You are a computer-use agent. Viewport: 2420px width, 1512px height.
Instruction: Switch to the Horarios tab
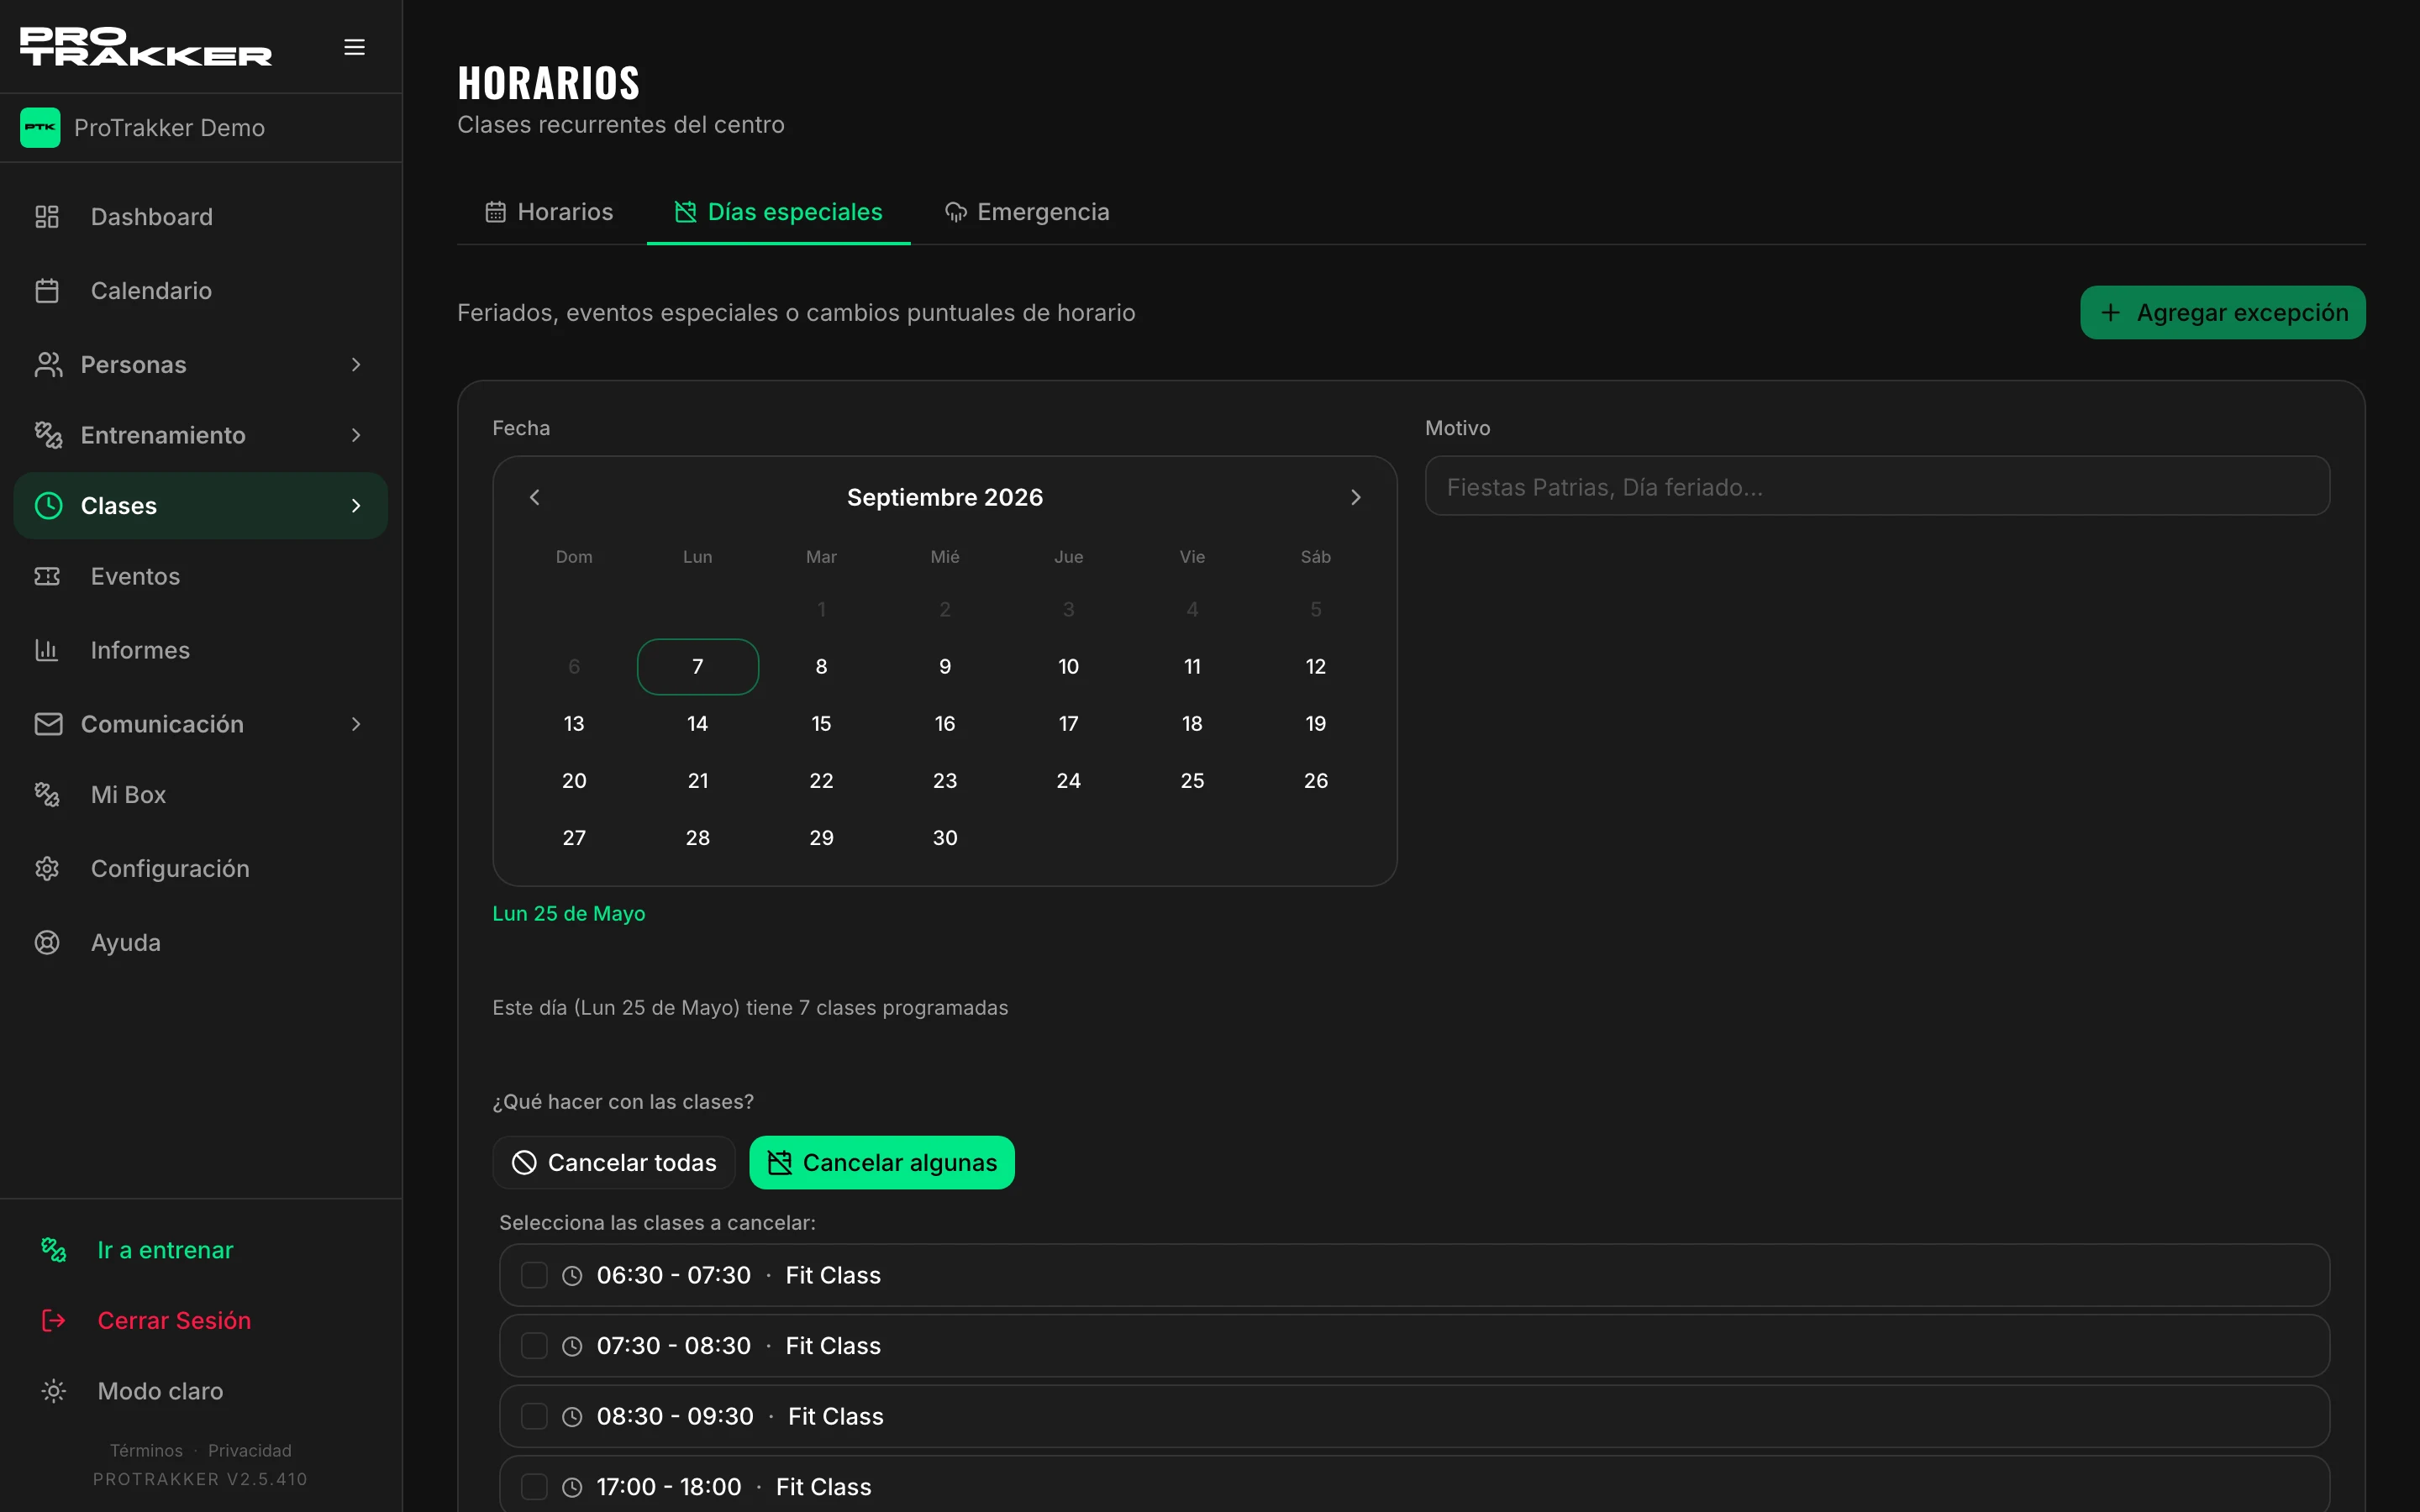[549, 212]
